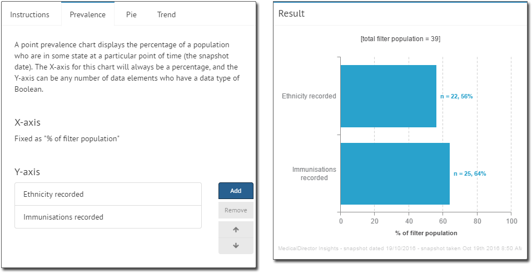The height and width of the screenshot is (273, 532).
Task: Select the Prevalence tab
Action: point(87,14)
